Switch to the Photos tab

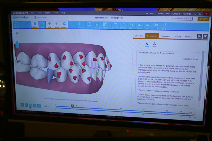click(188, 37)
